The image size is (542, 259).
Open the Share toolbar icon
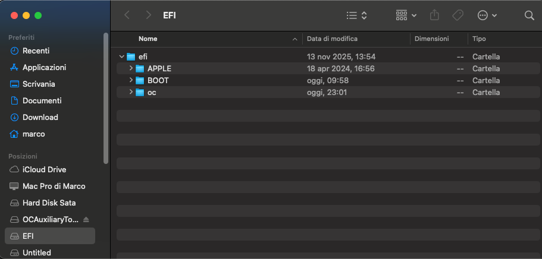[x=434, y=15]
